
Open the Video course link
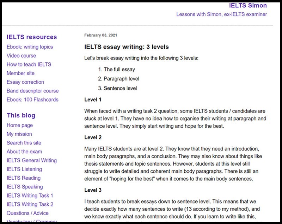click(21, 56)
